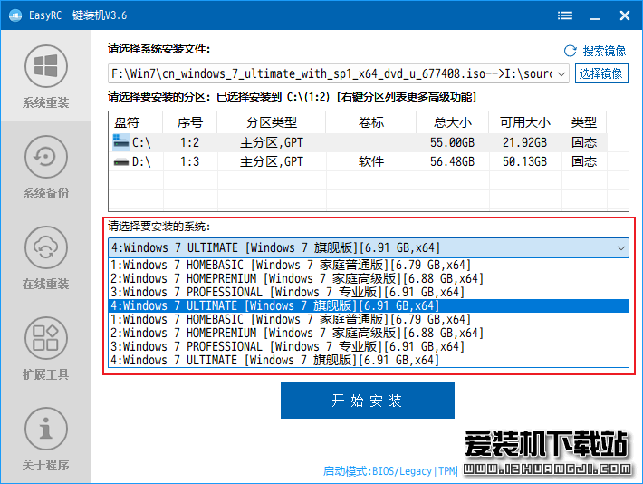The height and width of the screenshot is (484, 643).
Task: Click the 类型 column header
Action: click(584, 122)
